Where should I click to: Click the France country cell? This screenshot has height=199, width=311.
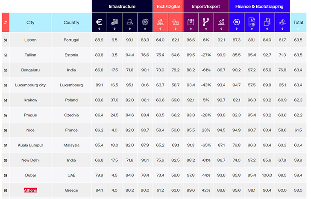coord(71,130)
